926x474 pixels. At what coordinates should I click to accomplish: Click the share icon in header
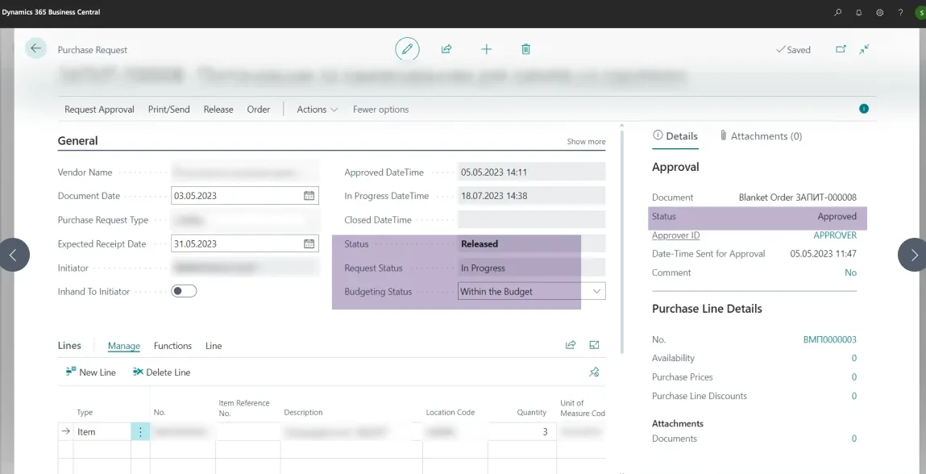446,49
